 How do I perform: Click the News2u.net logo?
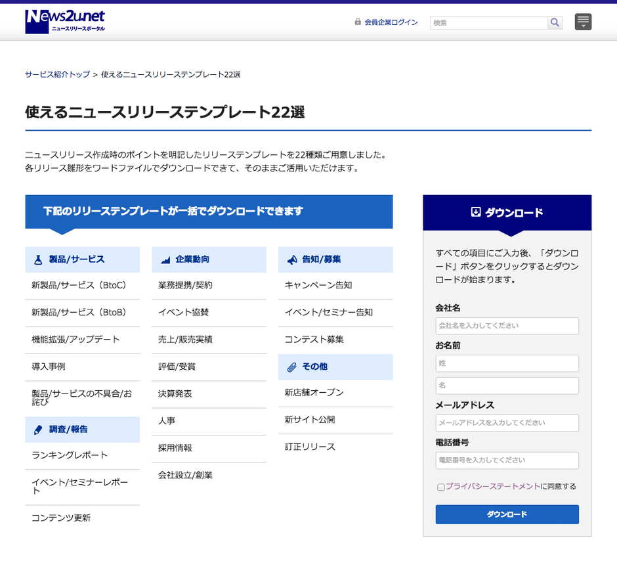point(65,22)
